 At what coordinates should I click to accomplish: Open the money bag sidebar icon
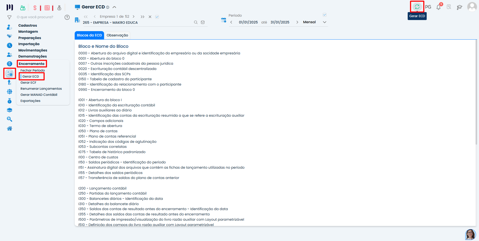(x=10, y=101)
